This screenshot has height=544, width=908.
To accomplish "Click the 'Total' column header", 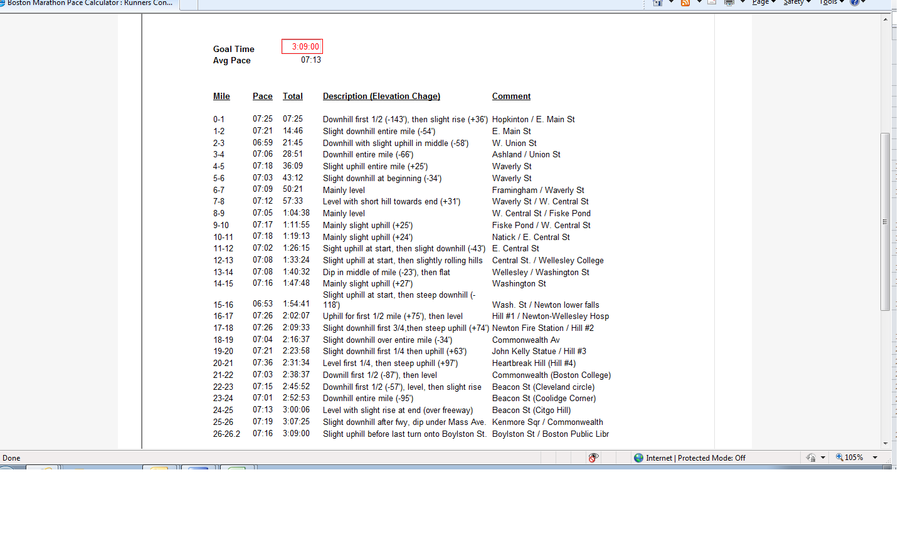I will (293, 96).
